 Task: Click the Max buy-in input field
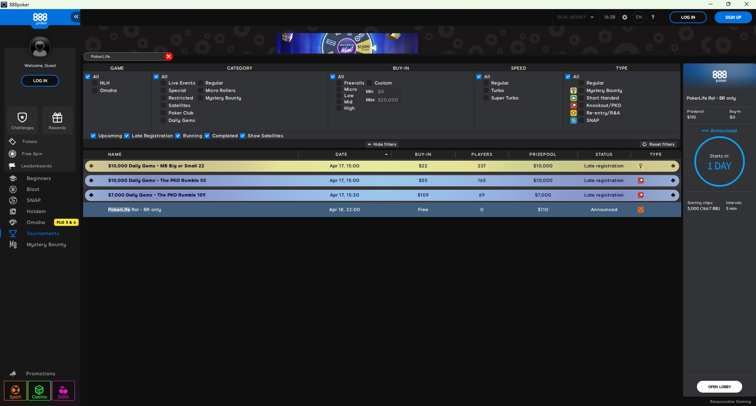[x=388, y=100]
